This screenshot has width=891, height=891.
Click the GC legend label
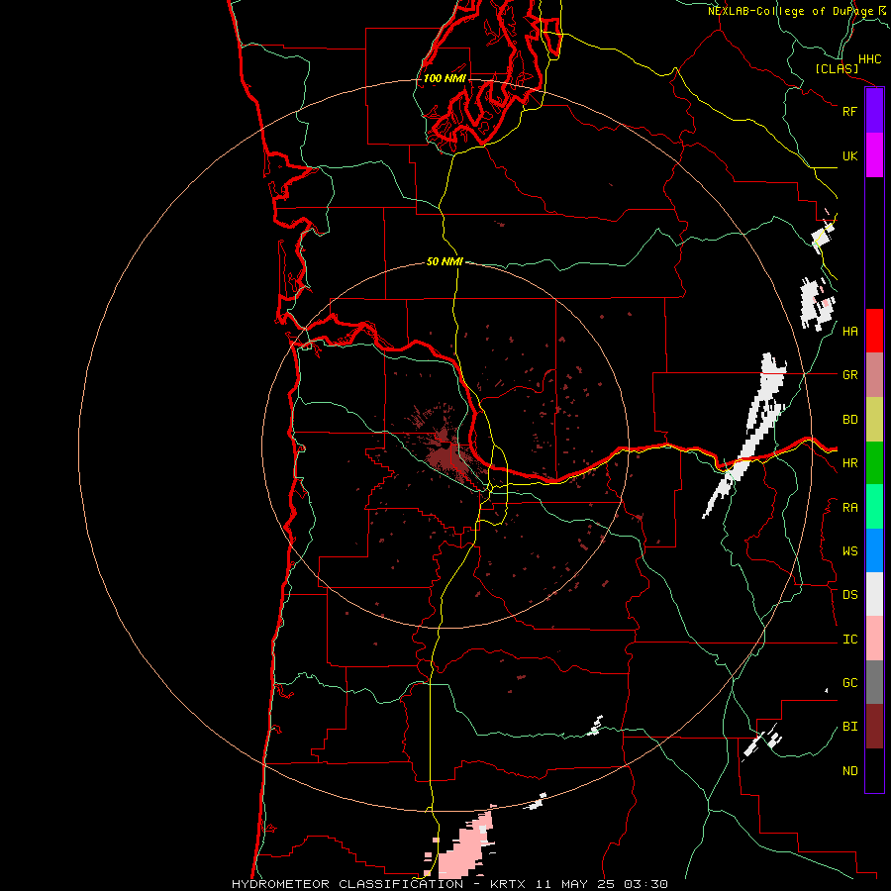(849, 683)
